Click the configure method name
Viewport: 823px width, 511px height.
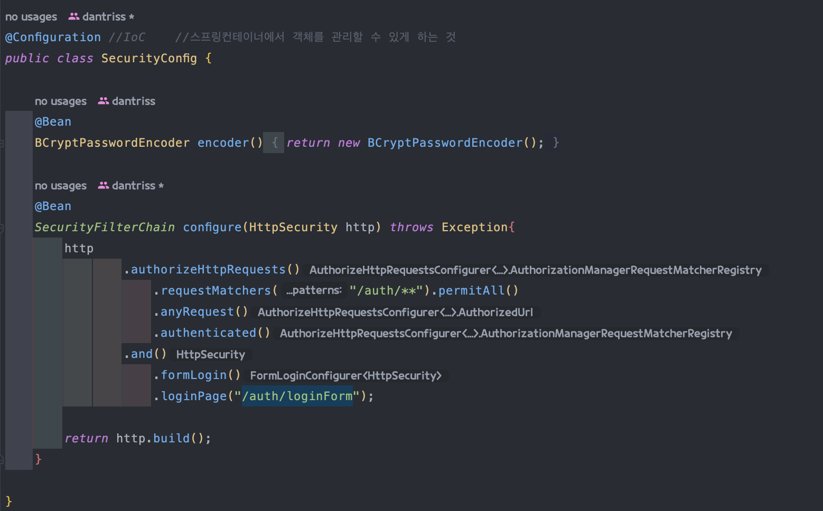(x=212, y=228)
